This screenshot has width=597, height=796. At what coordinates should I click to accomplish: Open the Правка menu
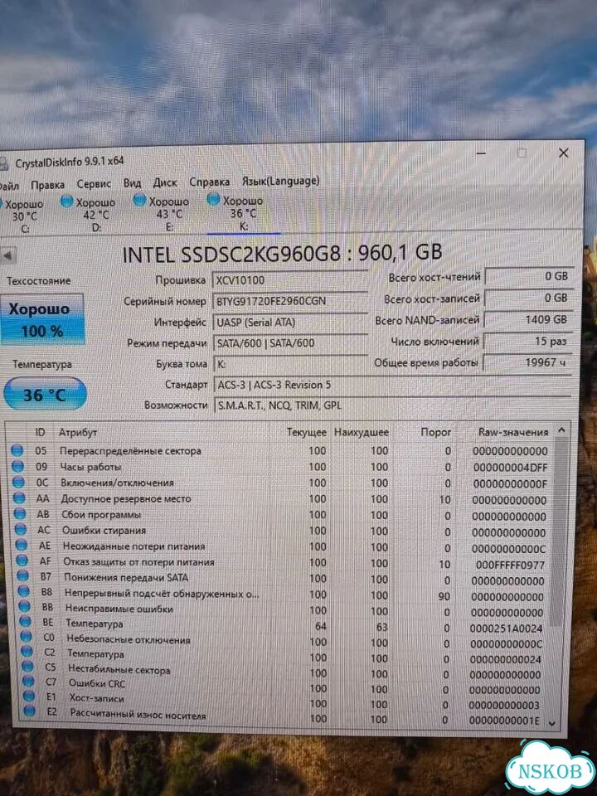47,185
